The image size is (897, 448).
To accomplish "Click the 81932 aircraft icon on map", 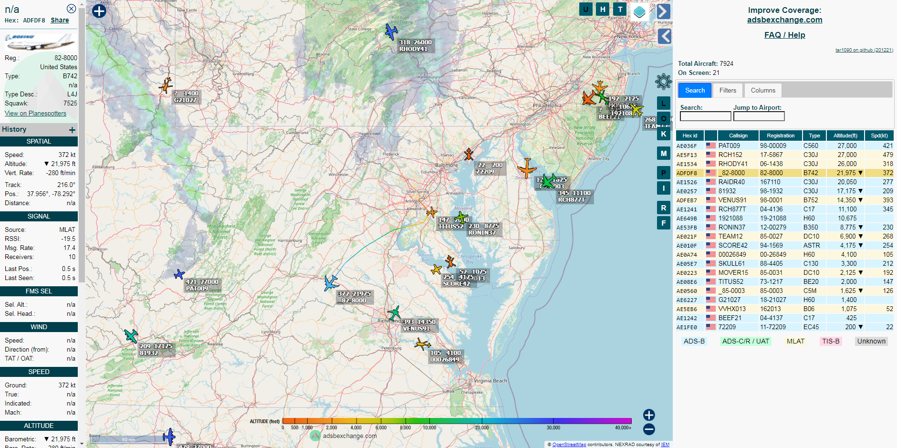I will click(x=131, y=335).
